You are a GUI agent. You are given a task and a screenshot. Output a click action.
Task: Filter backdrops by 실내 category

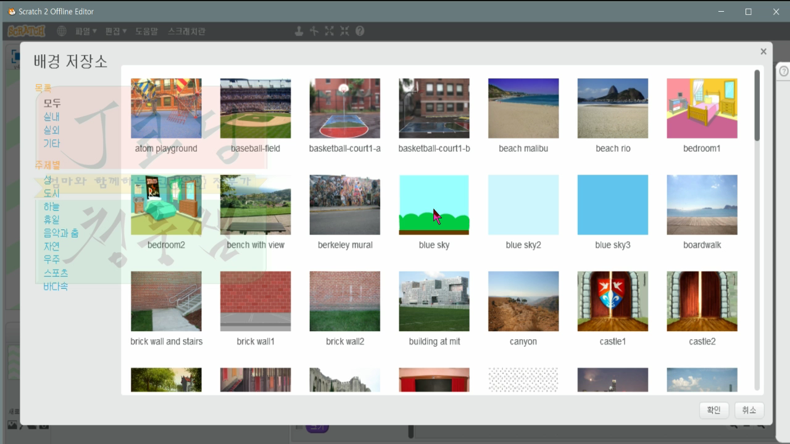pos(52,117)
